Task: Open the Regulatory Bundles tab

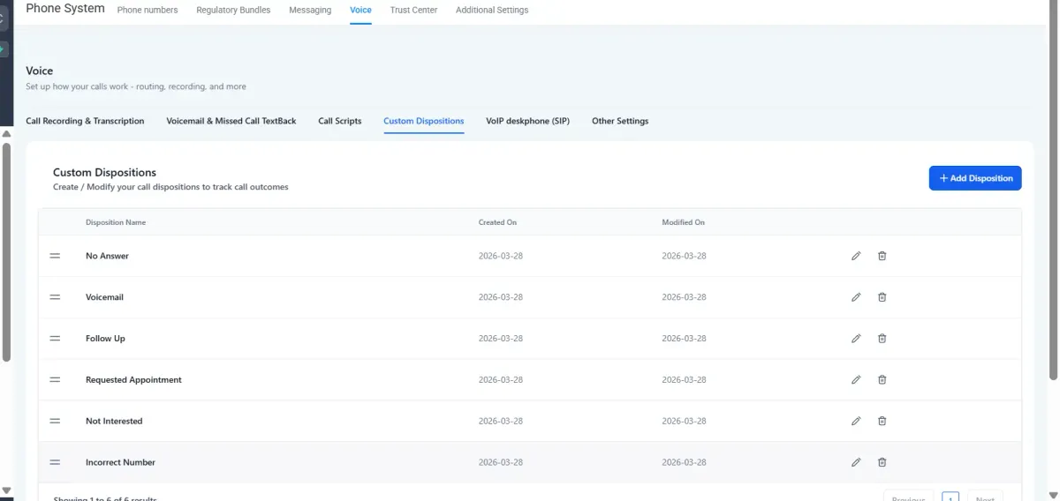Action: [233, 10]
